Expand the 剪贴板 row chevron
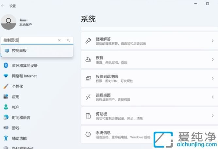Viewport: 218px width, 149px height. coord(212,116)
